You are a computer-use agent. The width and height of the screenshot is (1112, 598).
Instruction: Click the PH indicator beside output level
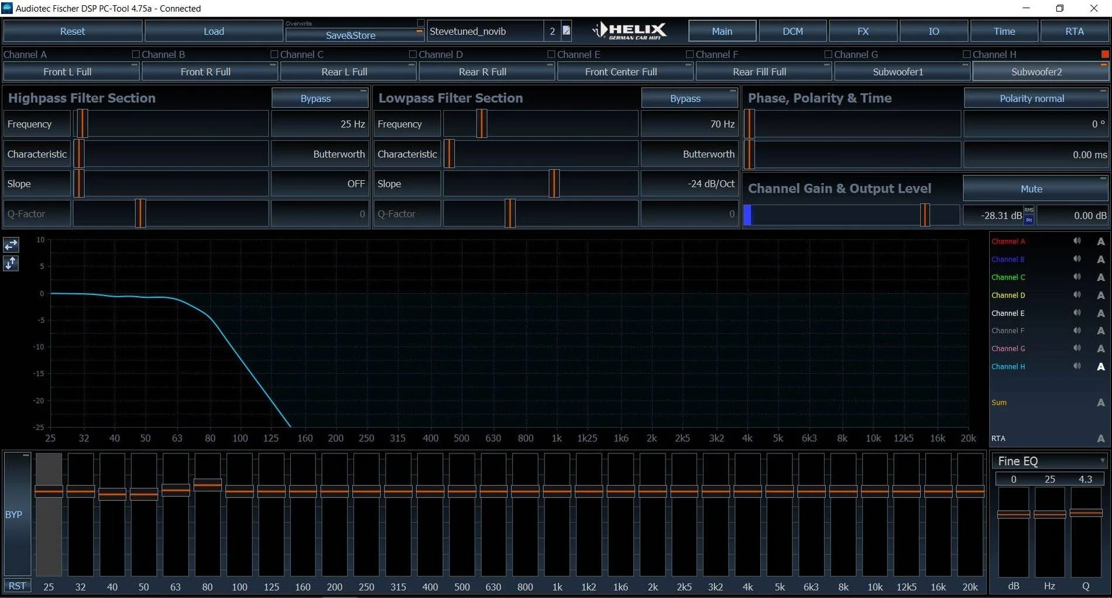pos(1029,220)
